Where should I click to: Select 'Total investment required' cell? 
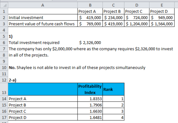click(43, 42)
